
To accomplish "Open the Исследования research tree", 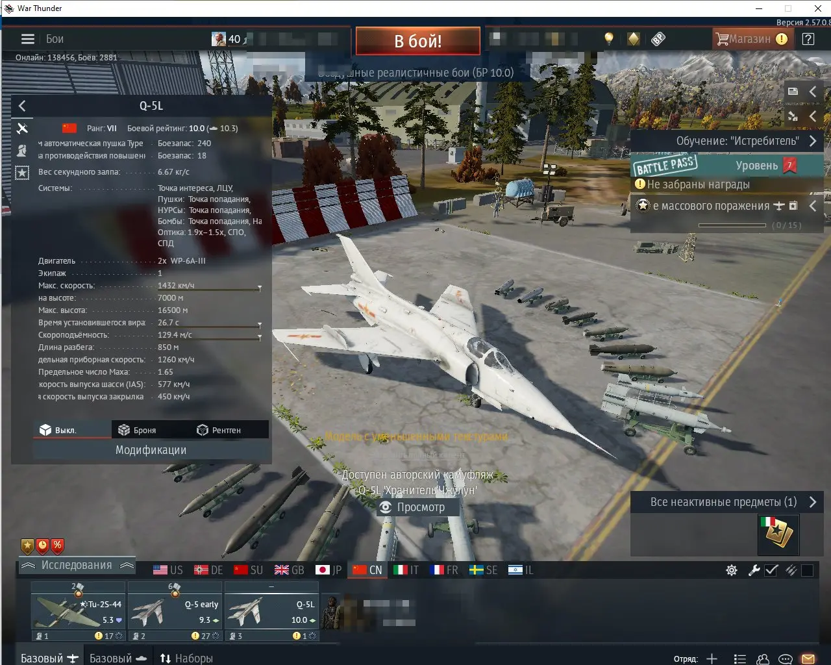I will 77,566.
